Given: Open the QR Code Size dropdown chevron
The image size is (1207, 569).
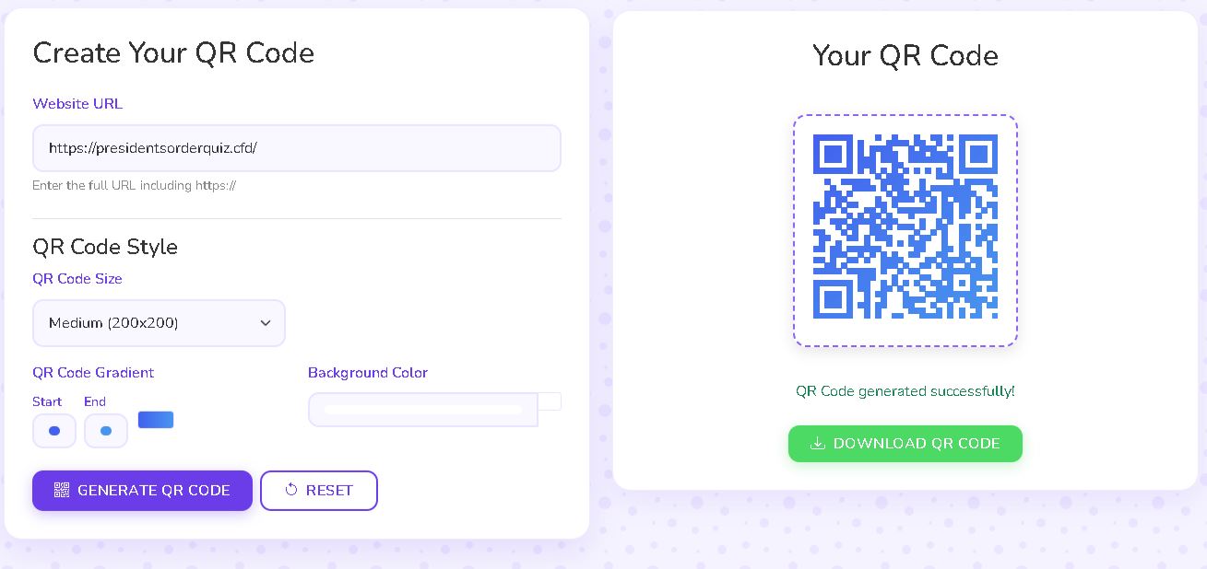Looking at the screenshot, I should (x=266, y=323).
